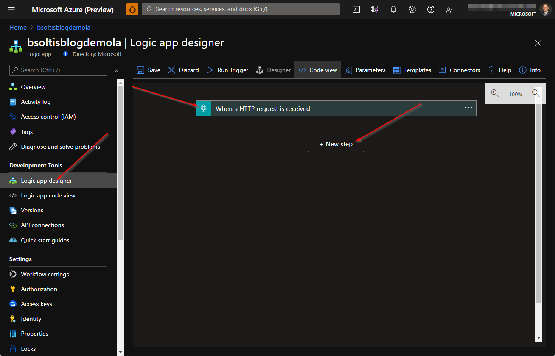Image resolution: width=555 pixels, height=356 pixels.
Task: Open the ellipsis menu next to Logic app designer title
Action: 239,43
